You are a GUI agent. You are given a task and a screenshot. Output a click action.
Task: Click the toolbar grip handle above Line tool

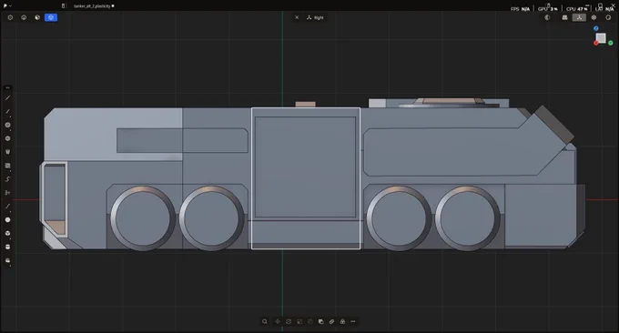pos(7,87)
